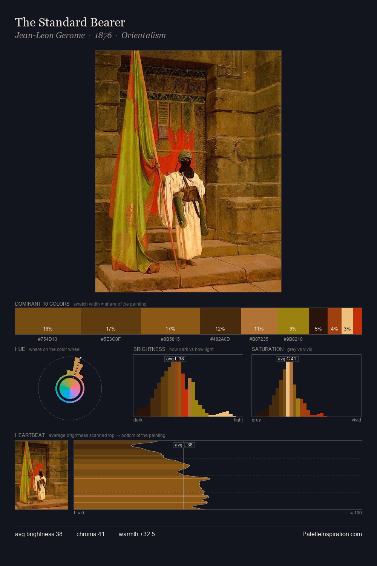Image resolution: width=377 pixels, height=566 pixels.
Task: Click hex code '#B07235' text
Action: [x=259, y=339]
